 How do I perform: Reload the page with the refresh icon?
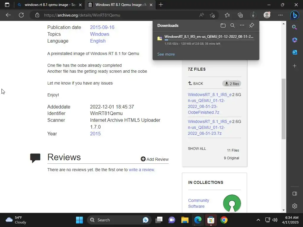pos(21,15)
